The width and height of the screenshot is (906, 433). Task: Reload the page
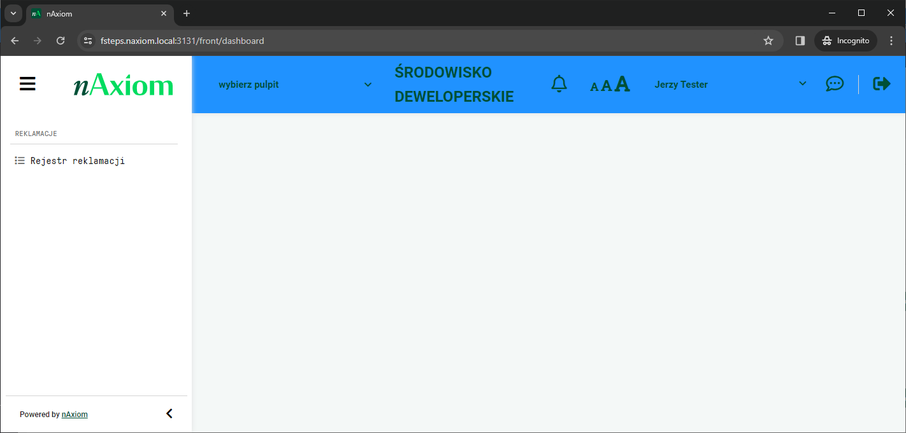(61, 41)
